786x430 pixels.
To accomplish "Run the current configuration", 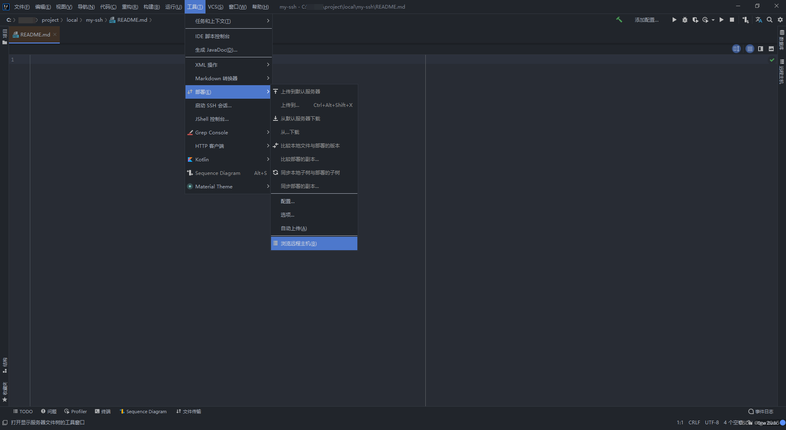I will tap(674, 20).
